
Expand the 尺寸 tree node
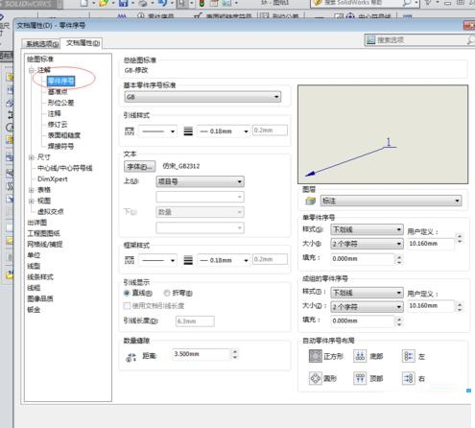32,157
